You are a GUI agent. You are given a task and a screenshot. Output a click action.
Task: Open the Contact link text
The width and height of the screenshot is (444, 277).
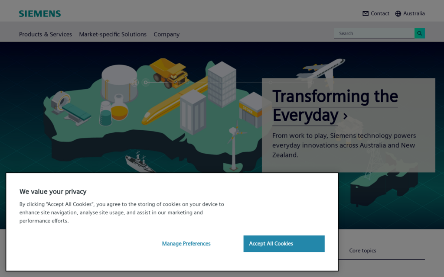coord(380,13)
